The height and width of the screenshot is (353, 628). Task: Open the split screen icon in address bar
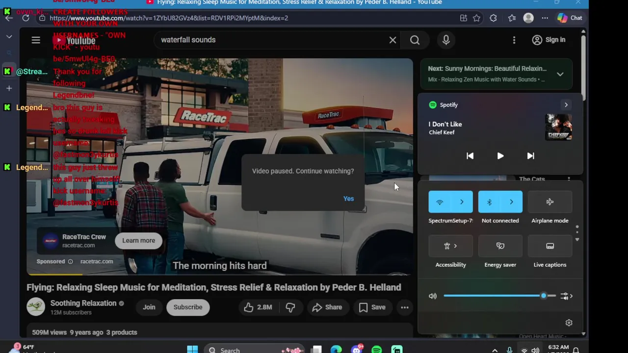point(464,18)
